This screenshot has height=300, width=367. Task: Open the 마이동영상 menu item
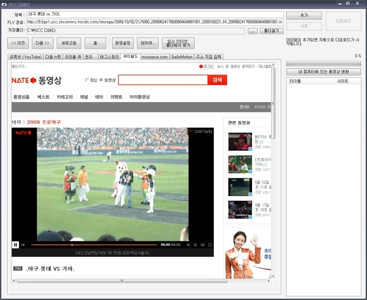click(x=139, y=97)
